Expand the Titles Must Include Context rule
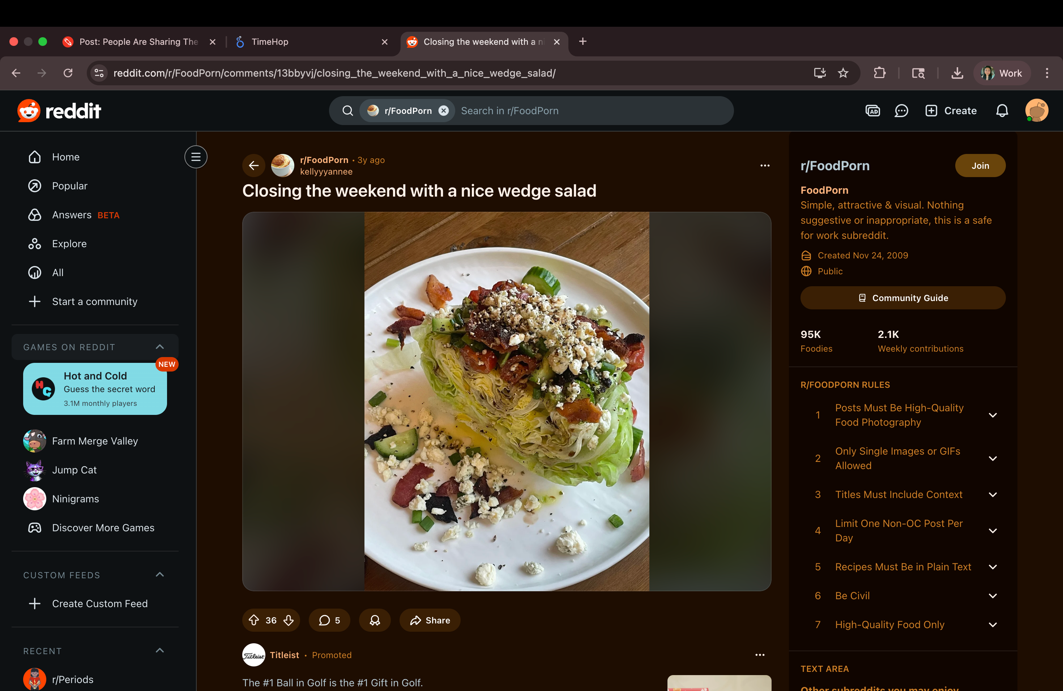Viewport: 1063px width, 691px height. (x=992, y=495)
